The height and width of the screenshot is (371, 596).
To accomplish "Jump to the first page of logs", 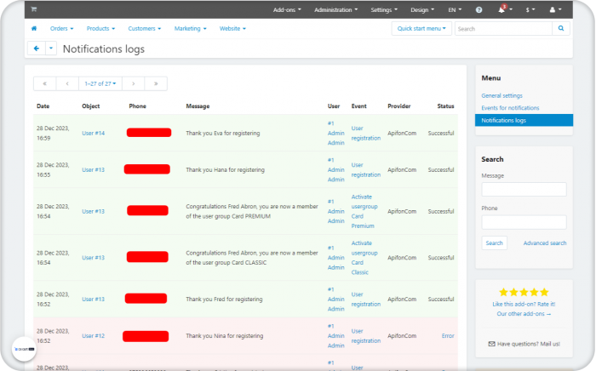I will click(45, 83).
